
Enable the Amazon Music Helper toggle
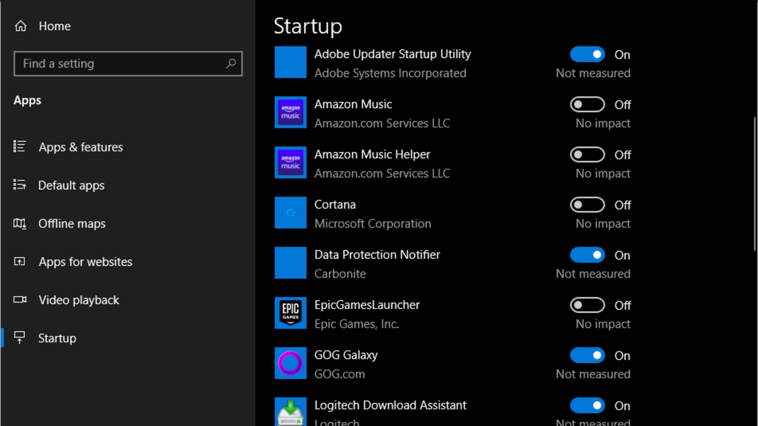587,155
